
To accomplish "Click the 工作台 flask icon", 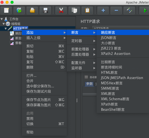I will click(6, 19).
